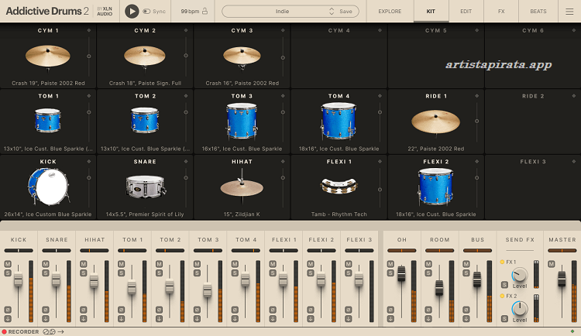581x336 pixels.
Task: Click the TOM 3 channel volume fader
Action: (207, 290)
